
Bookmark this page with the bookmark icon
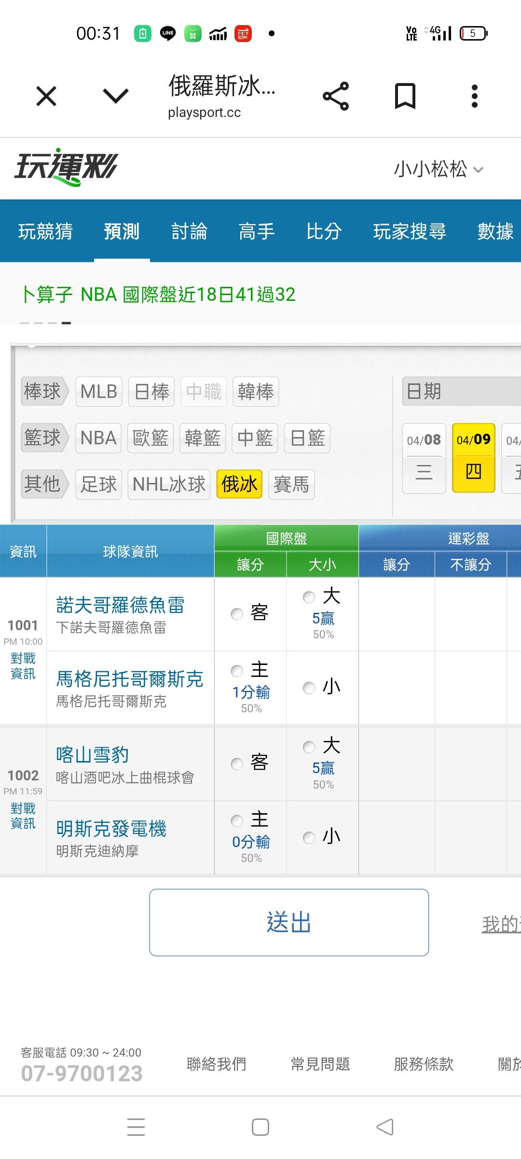click(x=405, y=96)
